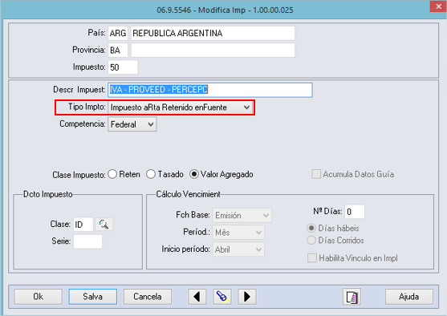The image size is (447, 316).
Task: Open the Clase lookup magnifier icon
Action: coord(104,225)
